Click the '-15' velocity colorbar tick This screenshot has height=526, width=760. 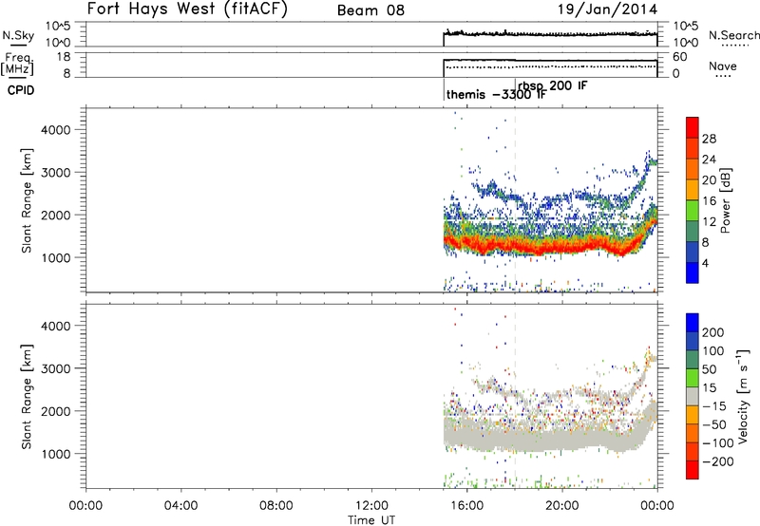click(714, 405)
